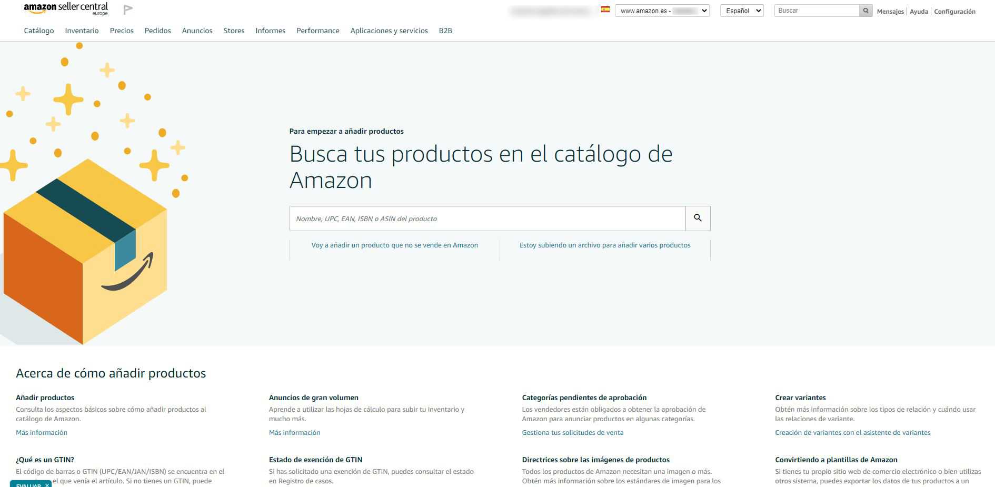Click the top Buscar search field
Viewport: 995px width, 487px height.
coord(817,11)
